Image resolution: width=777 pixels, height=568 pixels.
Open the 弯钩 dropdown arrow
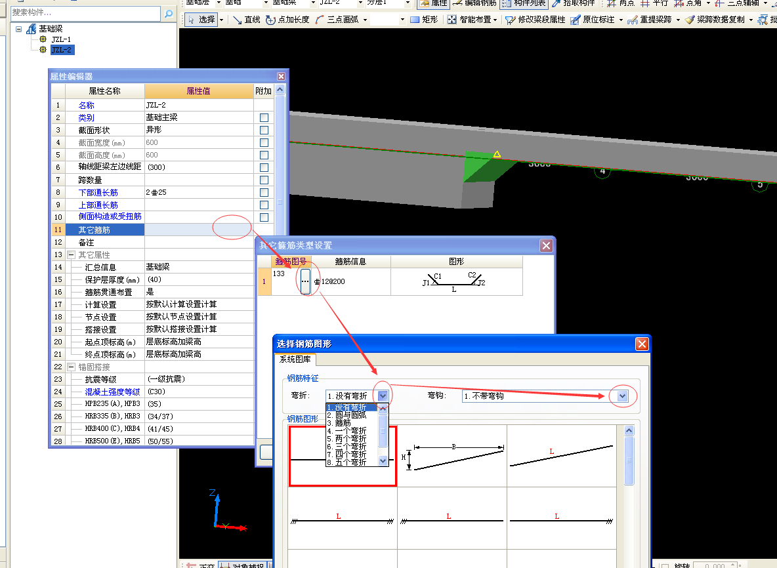tap(622, 396)
